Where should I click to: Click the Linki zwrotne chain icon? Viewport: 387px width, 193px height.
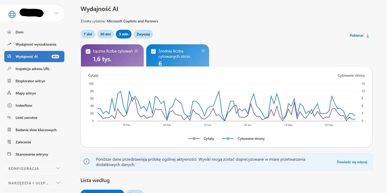9,118
